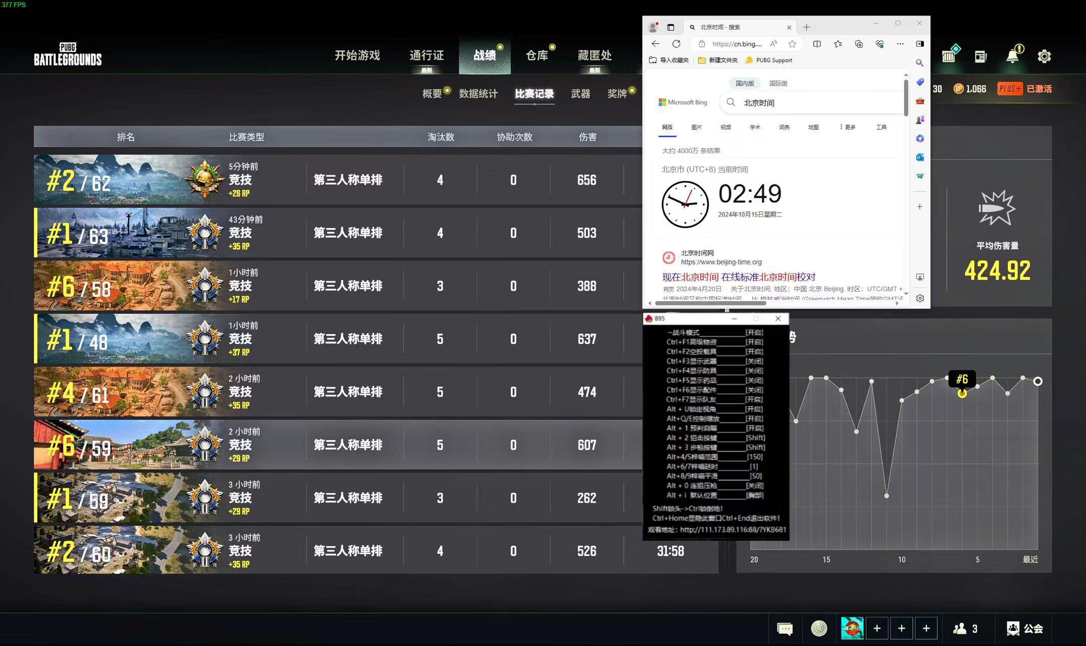Open the Edge favorites hub icon

(x=838, y=44)
